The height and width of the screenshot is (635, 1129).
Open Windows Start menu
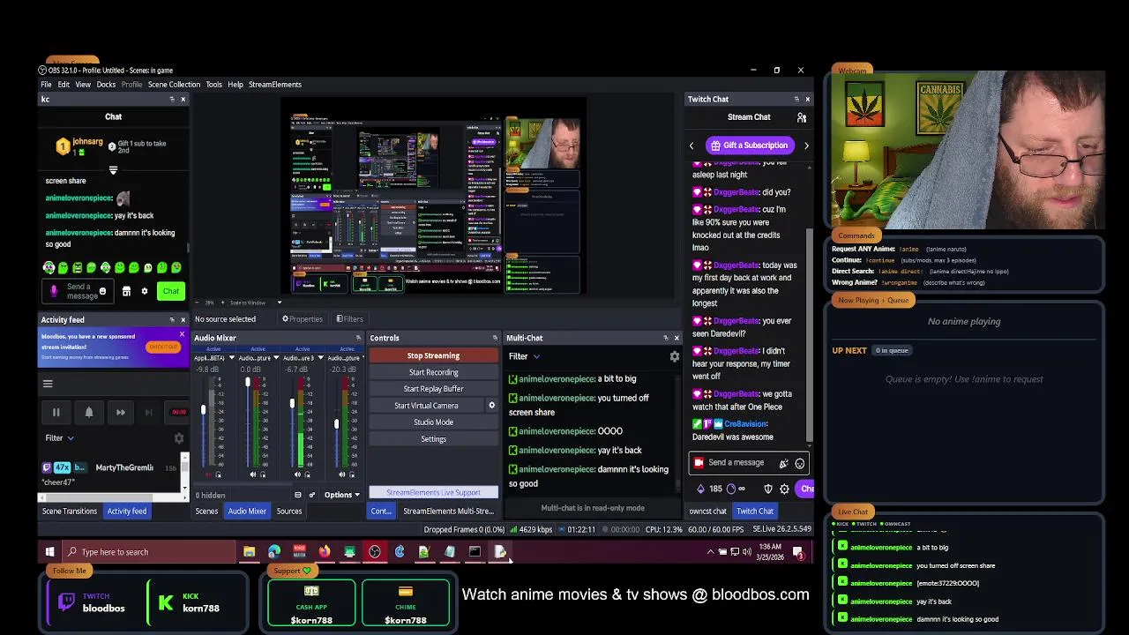tap(49, 552)
